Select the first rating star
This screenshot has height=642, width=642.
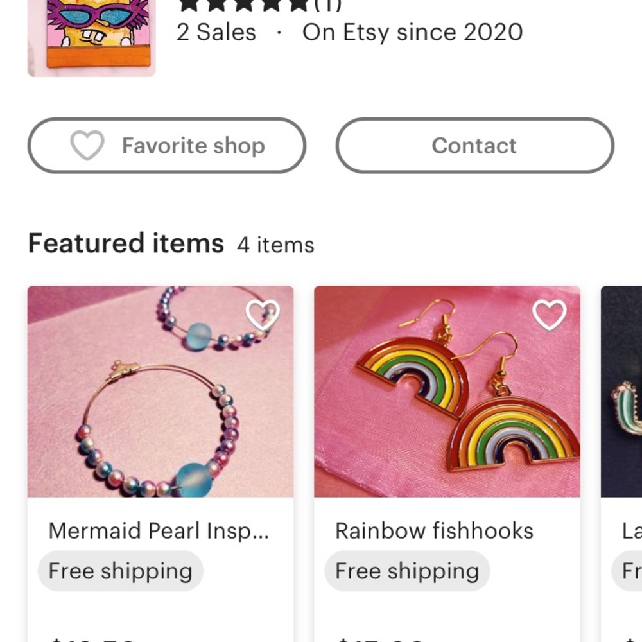[188, 6]
